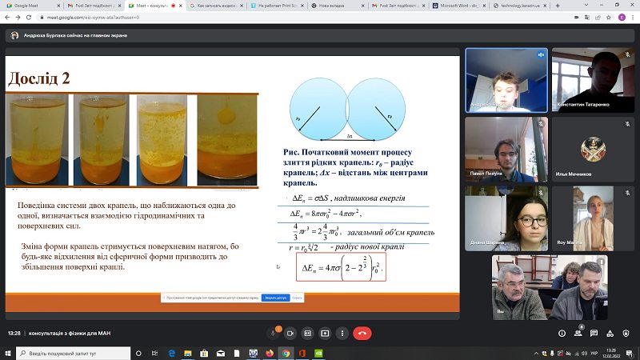Click the blue stop sharing access button
This screenshot has width=640, height=360.
pos(275,298)
